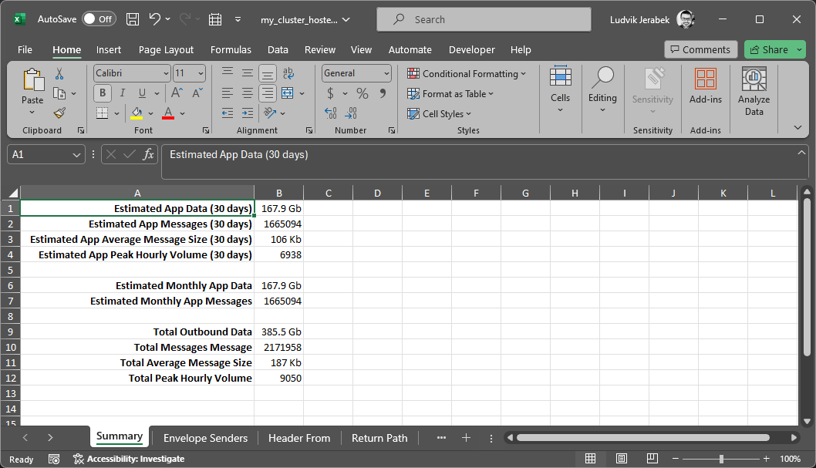Toggle Bold formatting
The image size is (816, 468).
click(103, 93)
